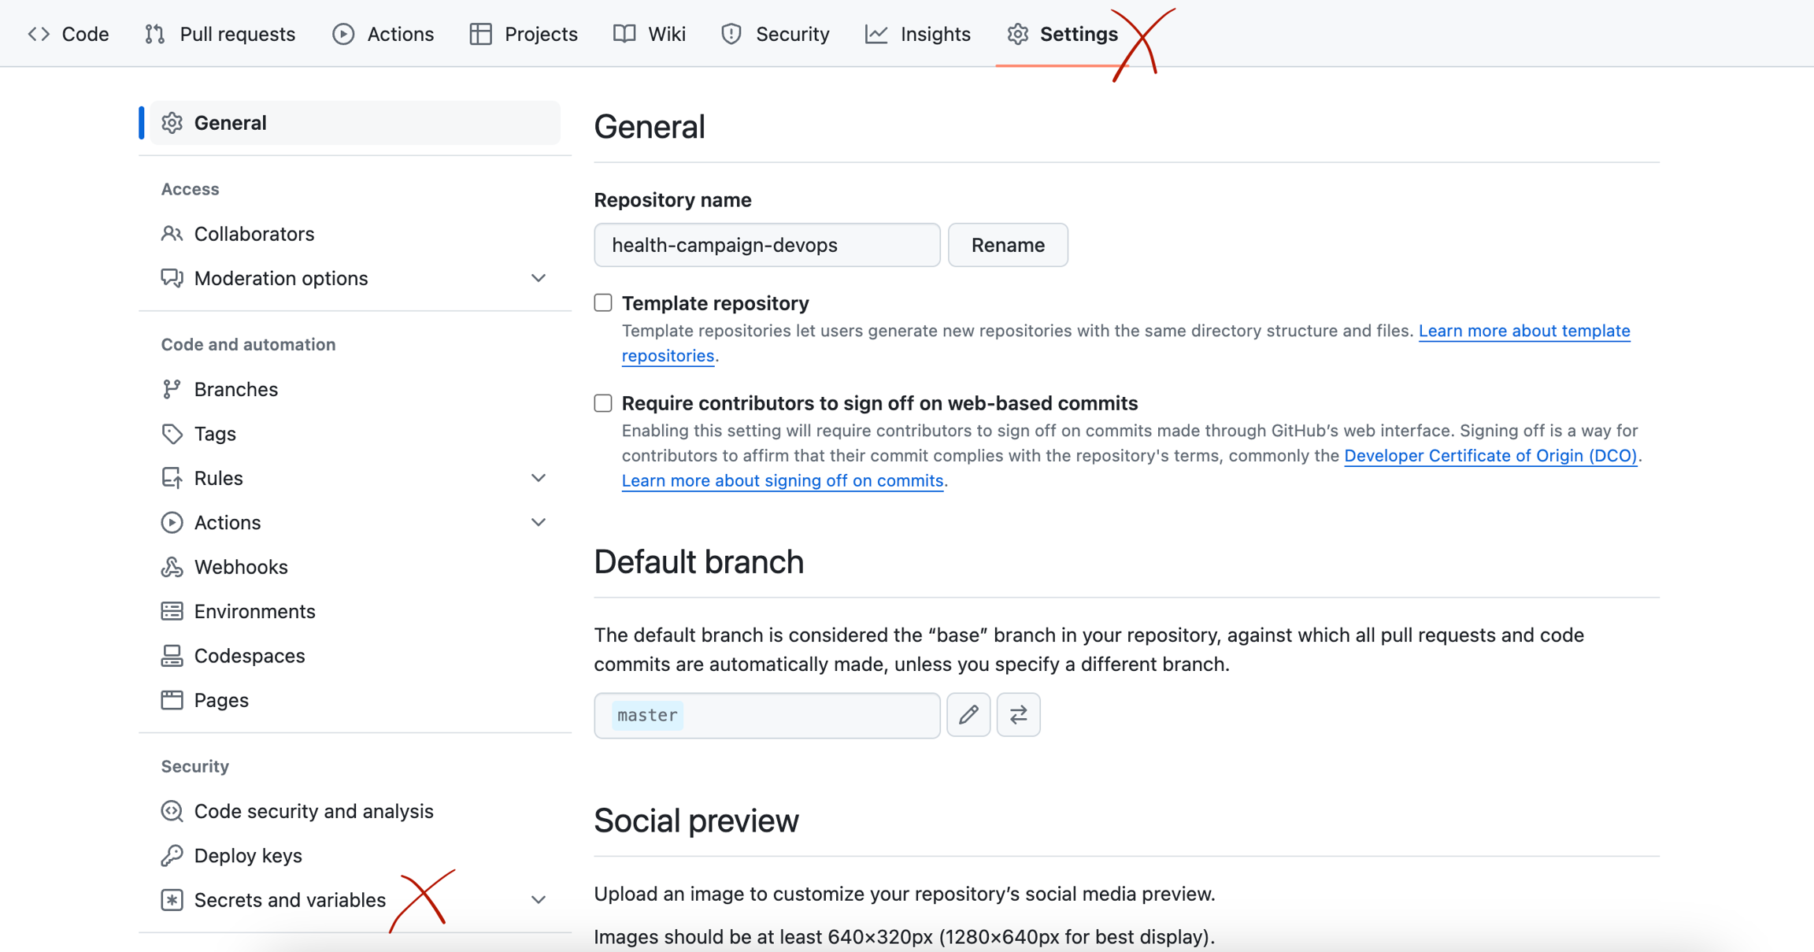Check Require contributors to sign off option
Image resolution: width=1814 pixels, height=952 pixels.
pyautogui.click(x=603, y=403)
